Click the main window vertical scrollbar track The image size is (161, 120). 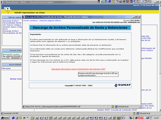click(x=160, y=92)
